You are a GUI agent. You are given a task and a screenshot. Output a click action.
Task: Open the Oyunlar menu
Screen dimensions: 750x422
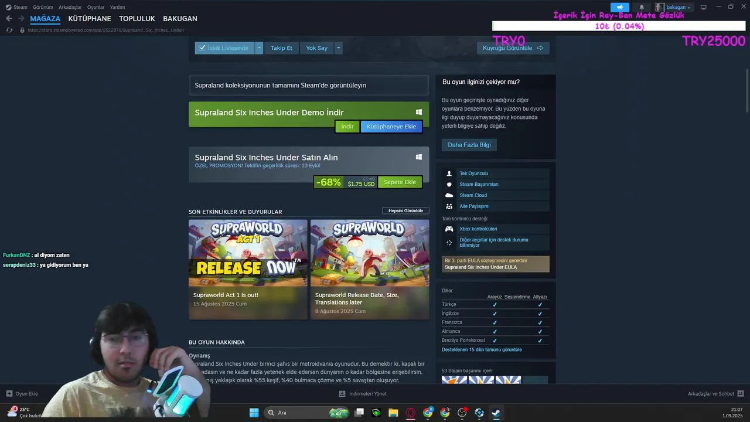pyautogui.click(x=96, y=7)
